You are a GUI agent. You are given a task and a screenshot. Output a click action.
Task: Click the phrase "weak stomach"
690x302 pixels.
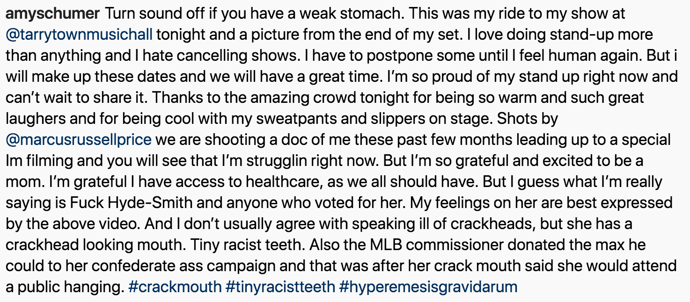tap(350, 14)
